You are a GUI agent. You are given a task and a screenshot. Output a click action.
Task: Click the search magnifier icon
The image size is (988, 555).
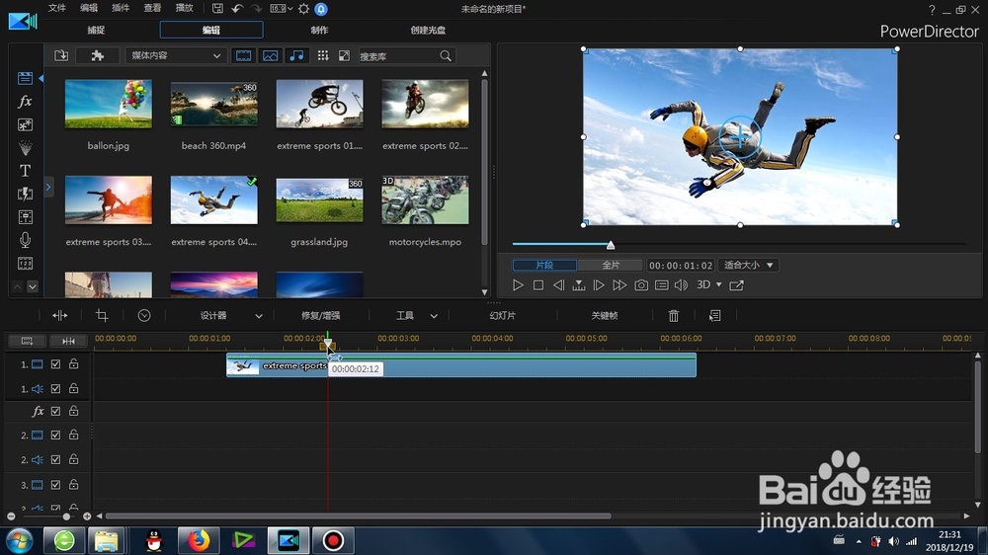coord(446,56)
